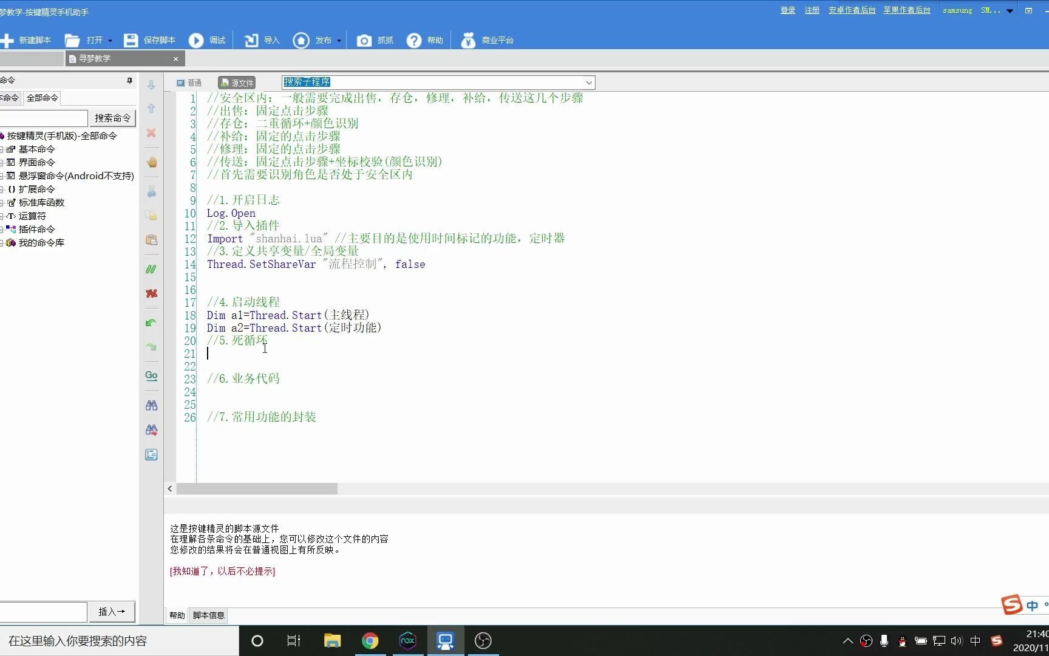Viewport: 1049px width, 656px height.
Task: Switch to 源文件 view tab
Action: 237,83
